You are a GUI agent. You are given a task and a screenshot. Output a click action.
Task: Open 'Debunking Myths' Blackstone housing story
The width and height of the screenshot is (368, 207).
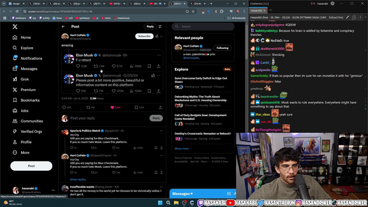tap(203, 101)
